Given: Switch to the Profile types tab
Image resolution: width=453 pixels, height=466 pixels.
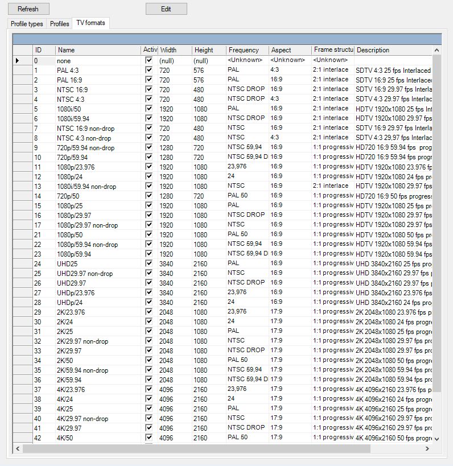Looking at the screenshot, I should click(x=27, y=24).
